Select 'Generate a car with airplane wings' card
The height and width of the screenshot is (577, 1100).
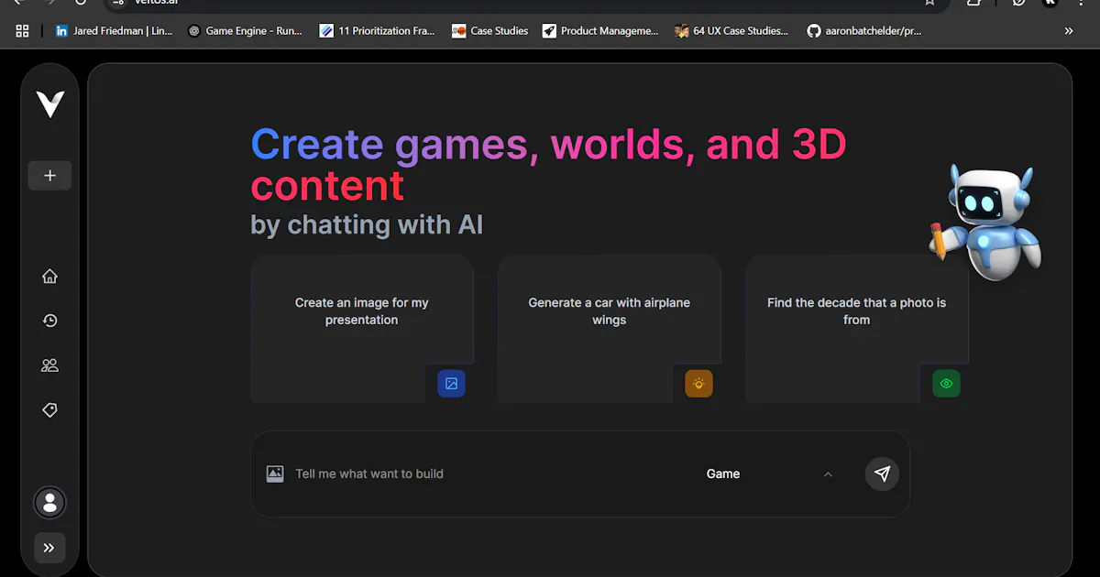click(x=610, y=329)
